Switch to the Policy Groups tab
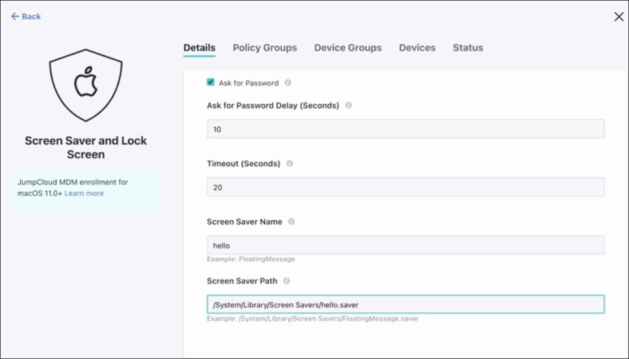This screenshot has height=359, width=629. coord(265,48)
